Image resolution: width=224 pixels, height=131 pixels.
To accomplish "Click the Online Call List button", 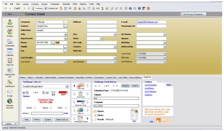I will 62,120.
